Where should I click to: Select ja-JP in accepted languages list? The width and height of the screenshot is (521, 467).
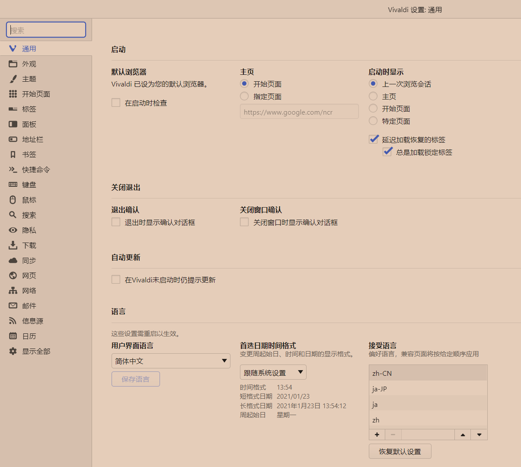(428, 389)
